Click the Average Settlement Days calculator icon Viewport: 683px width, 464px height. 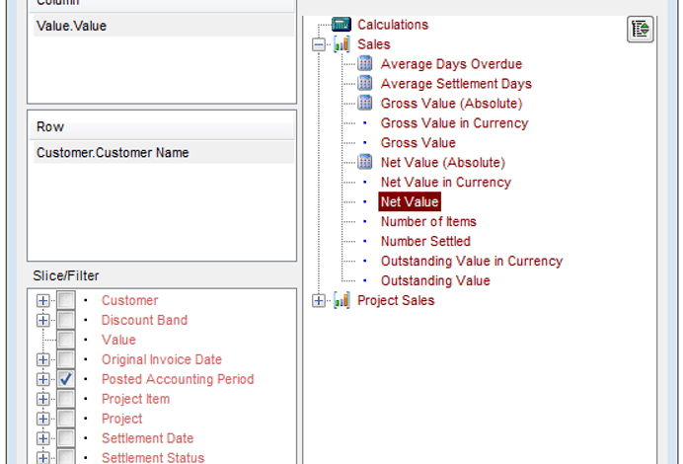tap(365, 83)
